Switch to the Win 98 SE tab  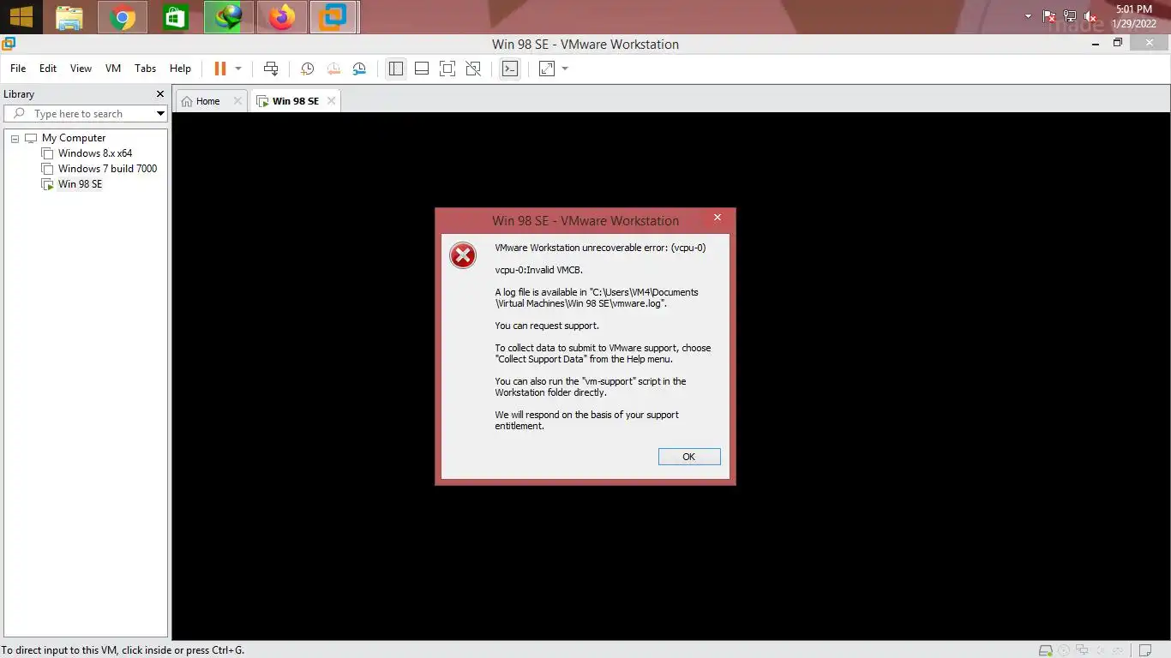(x=295, y=101)
